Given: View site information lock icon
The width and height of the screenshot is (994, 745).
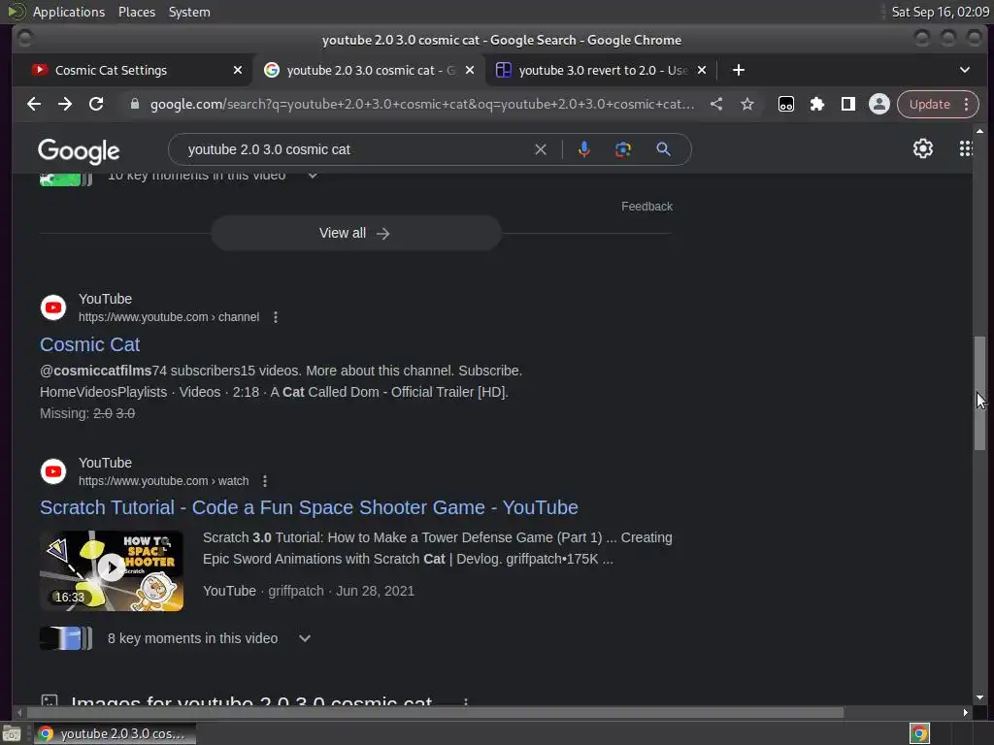Looking at the screenshot, I should click(134, 104).
